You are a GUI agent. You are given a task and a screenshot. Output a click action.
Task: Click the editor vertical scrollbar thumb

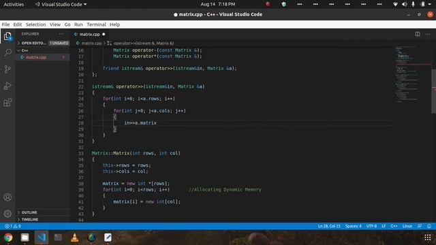point(433,91)
